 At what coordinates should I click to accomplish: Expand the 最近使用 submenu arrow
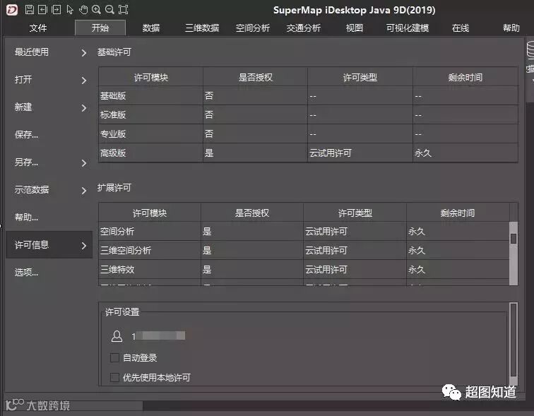click(x=84, y=52)
